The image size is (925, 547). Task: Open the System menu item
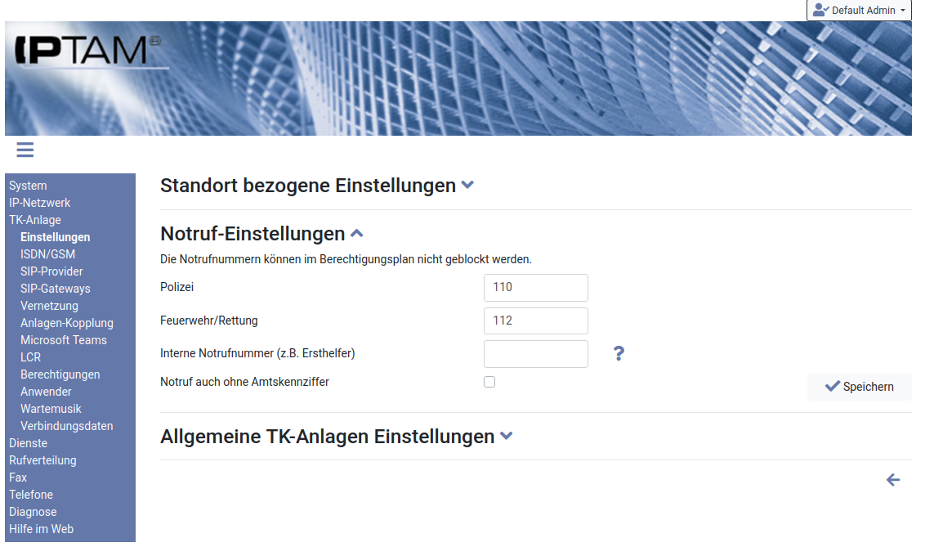(28, 186)
